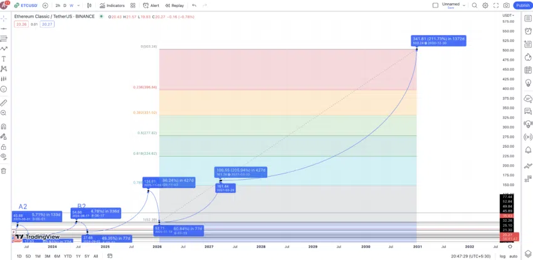Redo the chart action
The width and height of the screenshot is (533, 260).
pyautogui.click(x=204, y=6)
